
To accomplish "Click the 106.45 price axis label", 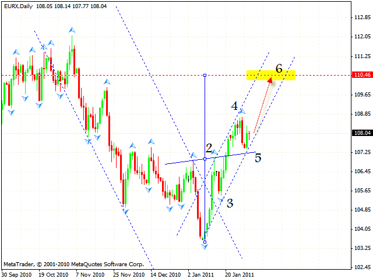I will pos(363,171).
